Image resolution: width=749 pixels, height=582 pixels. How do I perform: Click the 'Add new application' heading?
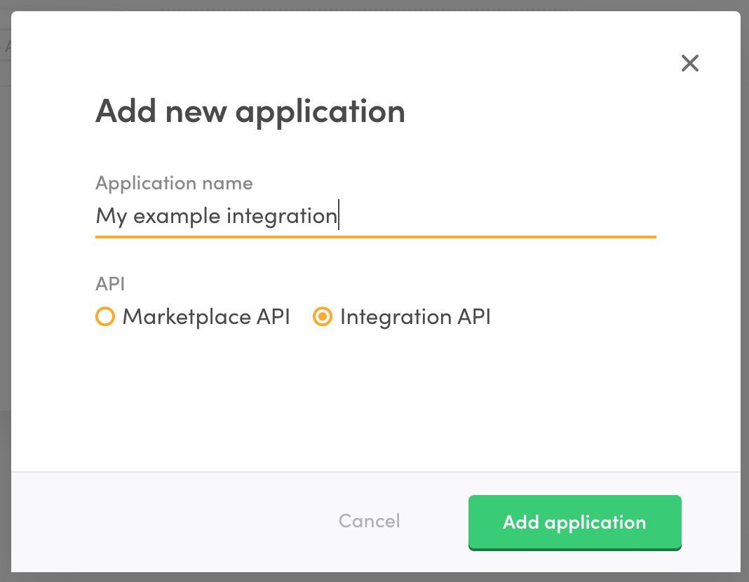tap(250, 111)
